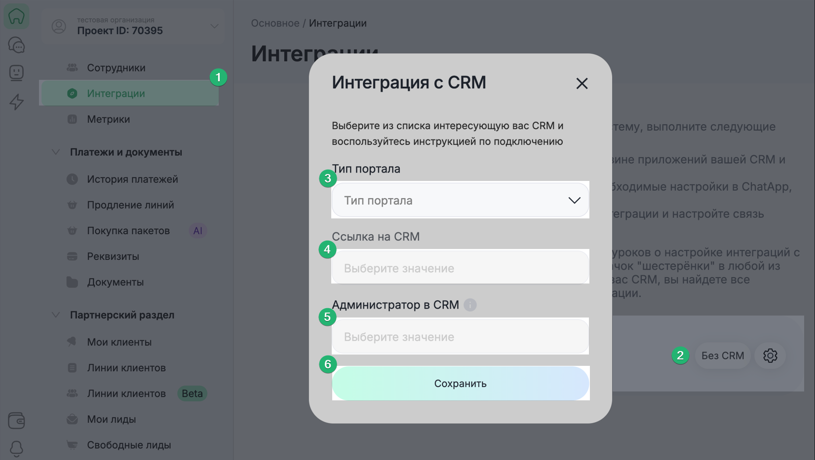
Task: Go to Сотрудники menu item
Action: pos(116,68)
